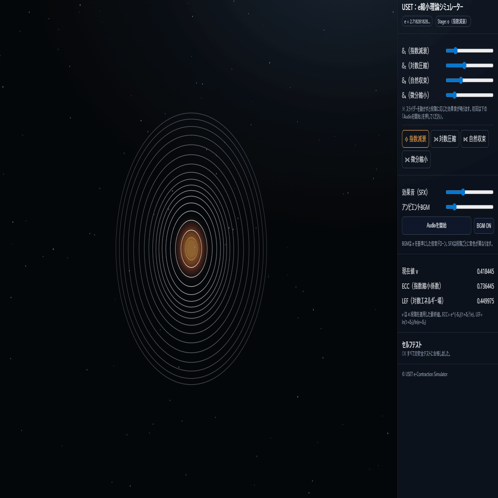Click the 現在値 v value 0.418445
Image resolution: width=498 pixels, height=498 pixels.
[485, 271]
